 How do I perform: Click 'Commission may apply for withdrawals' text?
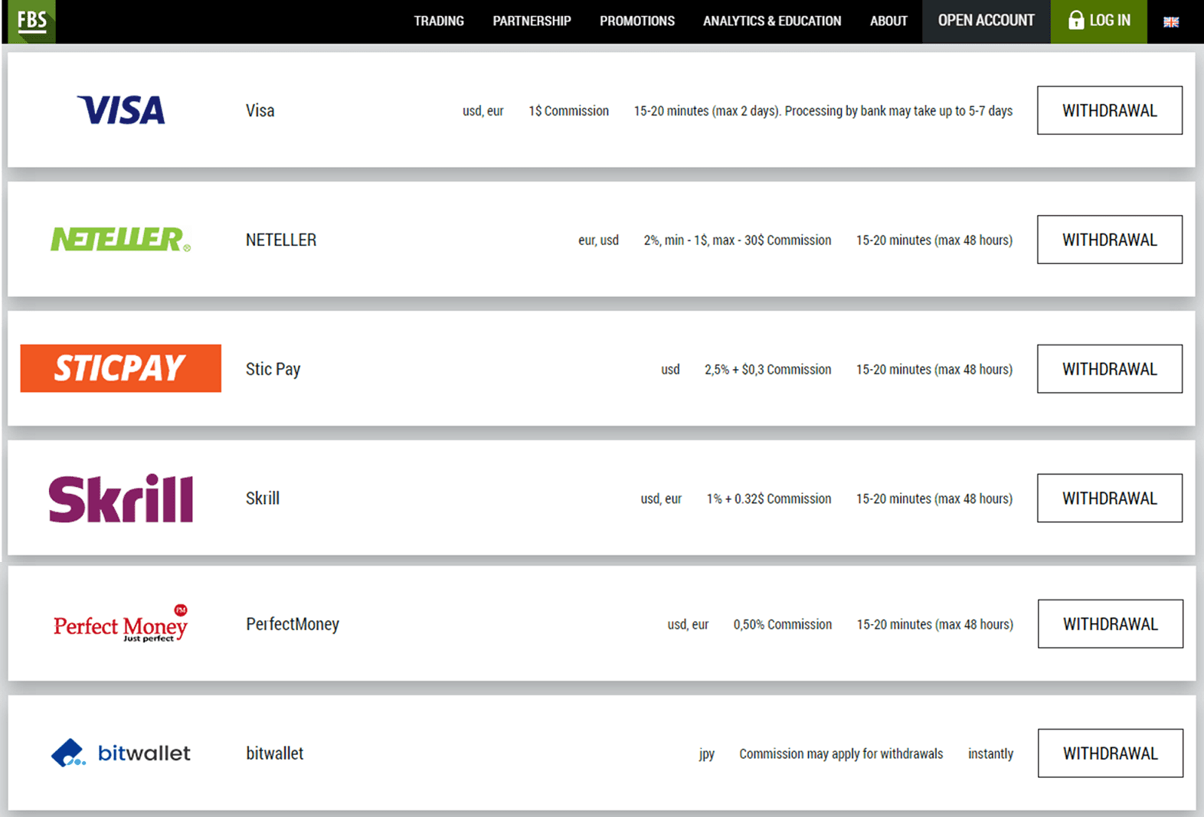pyautogui.click(x=841, y=754)
